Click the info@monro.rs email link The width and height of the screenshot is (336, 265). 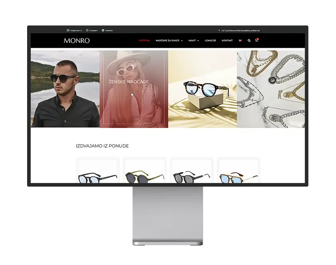click(76, 30)
